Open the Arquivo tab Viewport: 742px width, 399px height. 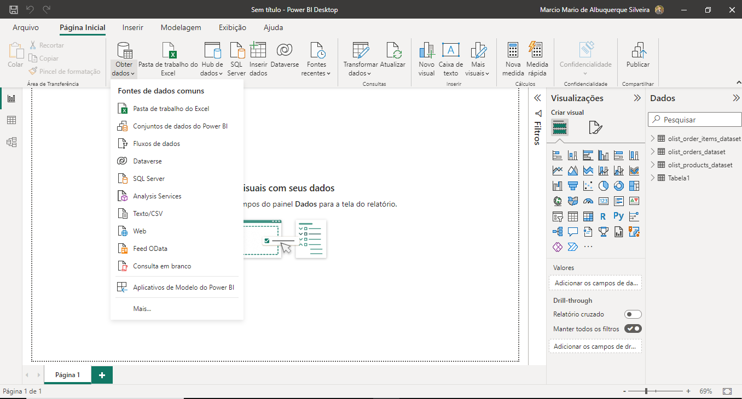pos(26,27)
